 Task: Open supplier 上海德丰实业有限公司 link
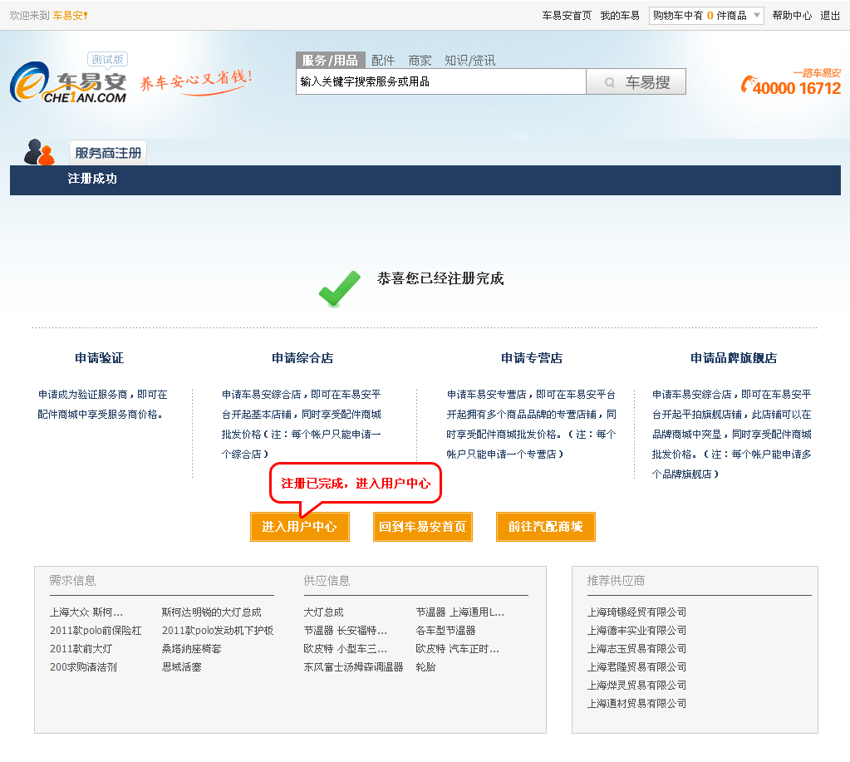[636, 631]
